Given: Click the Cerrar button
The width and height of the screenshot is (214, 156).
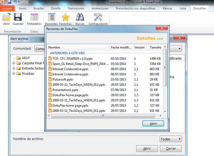Looking at the screenshot, I should [171, 149].
